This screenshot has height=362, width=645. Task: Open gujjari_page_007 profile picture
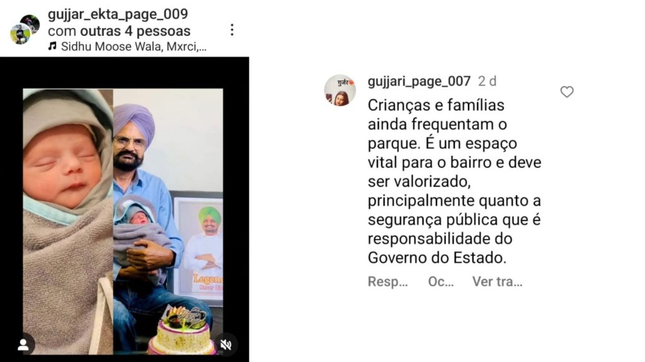340,90
